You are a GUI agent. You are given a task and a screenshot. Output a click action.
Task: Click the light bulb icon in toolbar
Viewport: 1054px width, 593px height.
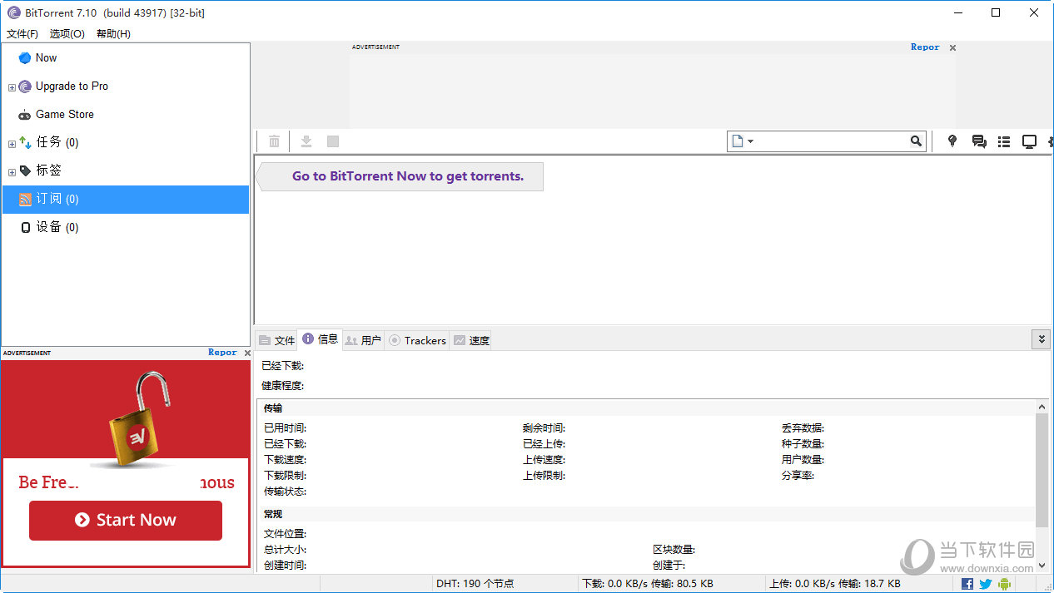click(952, 141)
